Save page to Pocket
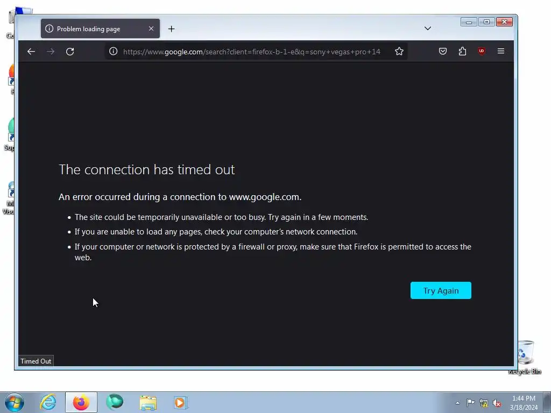The width and height of the screenshot is (551, 413). (x=443, y=51)
